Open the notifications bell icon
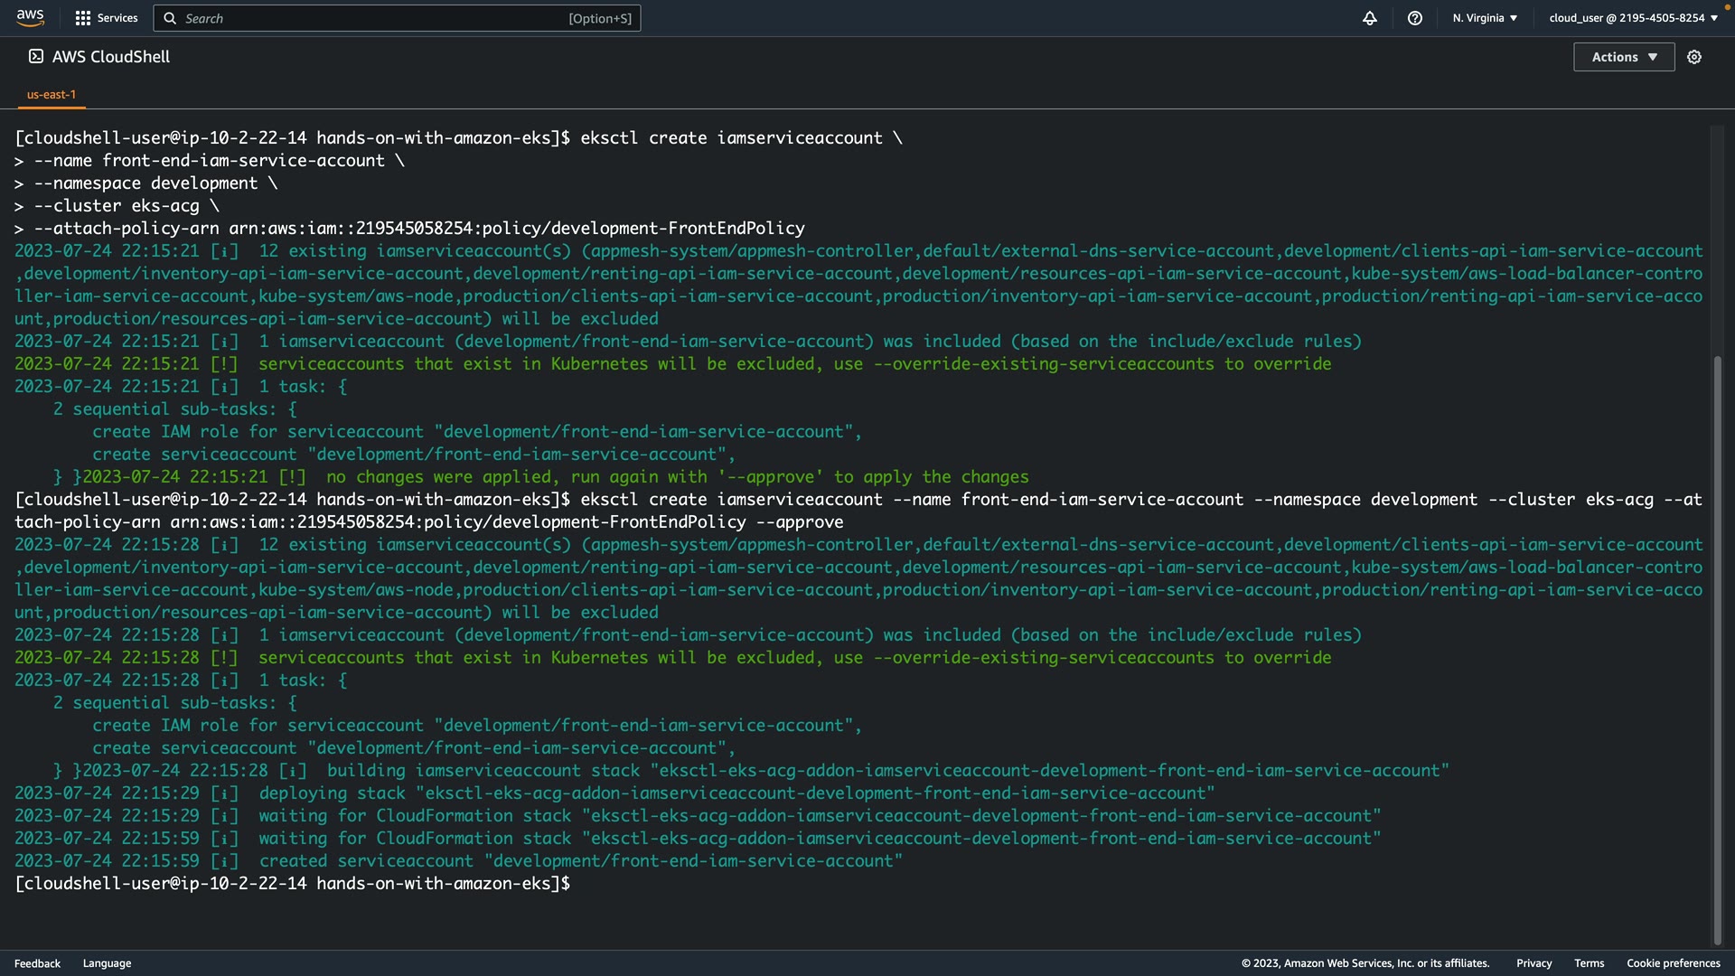1735x976 pixels. (1370, 18)
